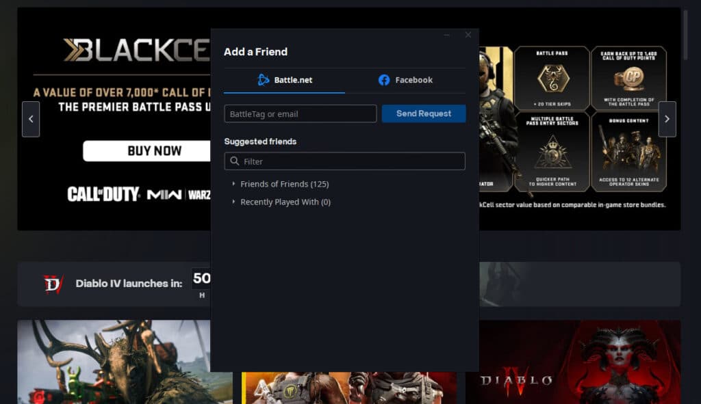
Task: Click the magnifying glass icon in the Filter box
Action: (233, 161)
